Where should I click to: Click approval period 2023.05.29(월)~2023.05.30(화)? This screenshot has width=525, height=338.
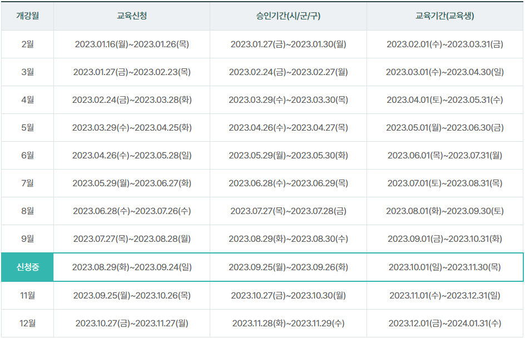tap(288, 155)
